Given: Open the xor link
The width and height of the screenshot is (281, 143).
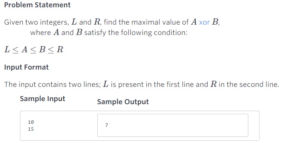Looking at the screenshot, I should pos(204,22).
